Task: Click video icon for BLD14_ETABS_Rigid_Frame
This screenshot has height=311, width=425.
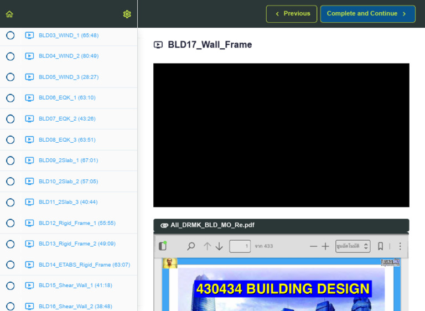Action: point(29,265)
